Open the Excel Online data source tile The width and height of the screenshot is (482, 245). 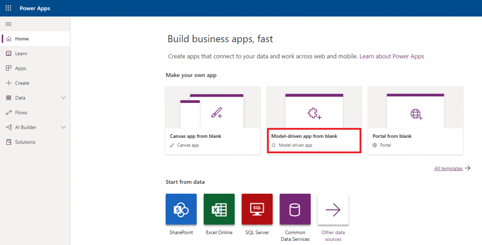[219, 209]
